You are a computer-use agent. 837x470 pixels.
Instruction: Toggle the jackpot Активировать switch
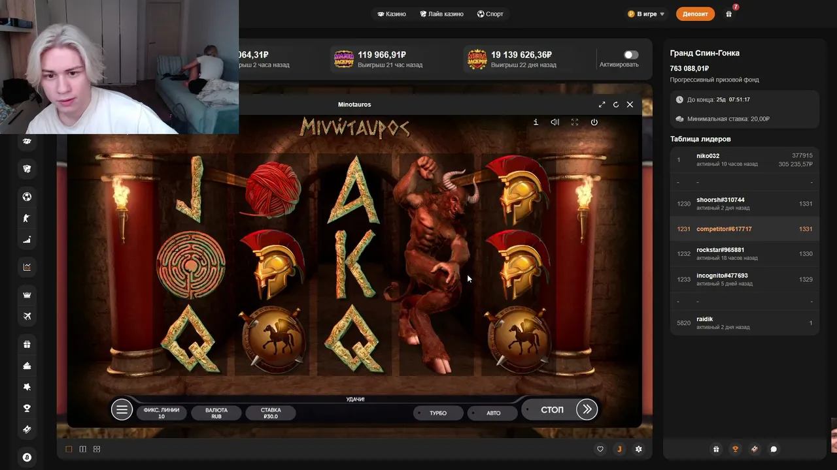coord(630,55)
